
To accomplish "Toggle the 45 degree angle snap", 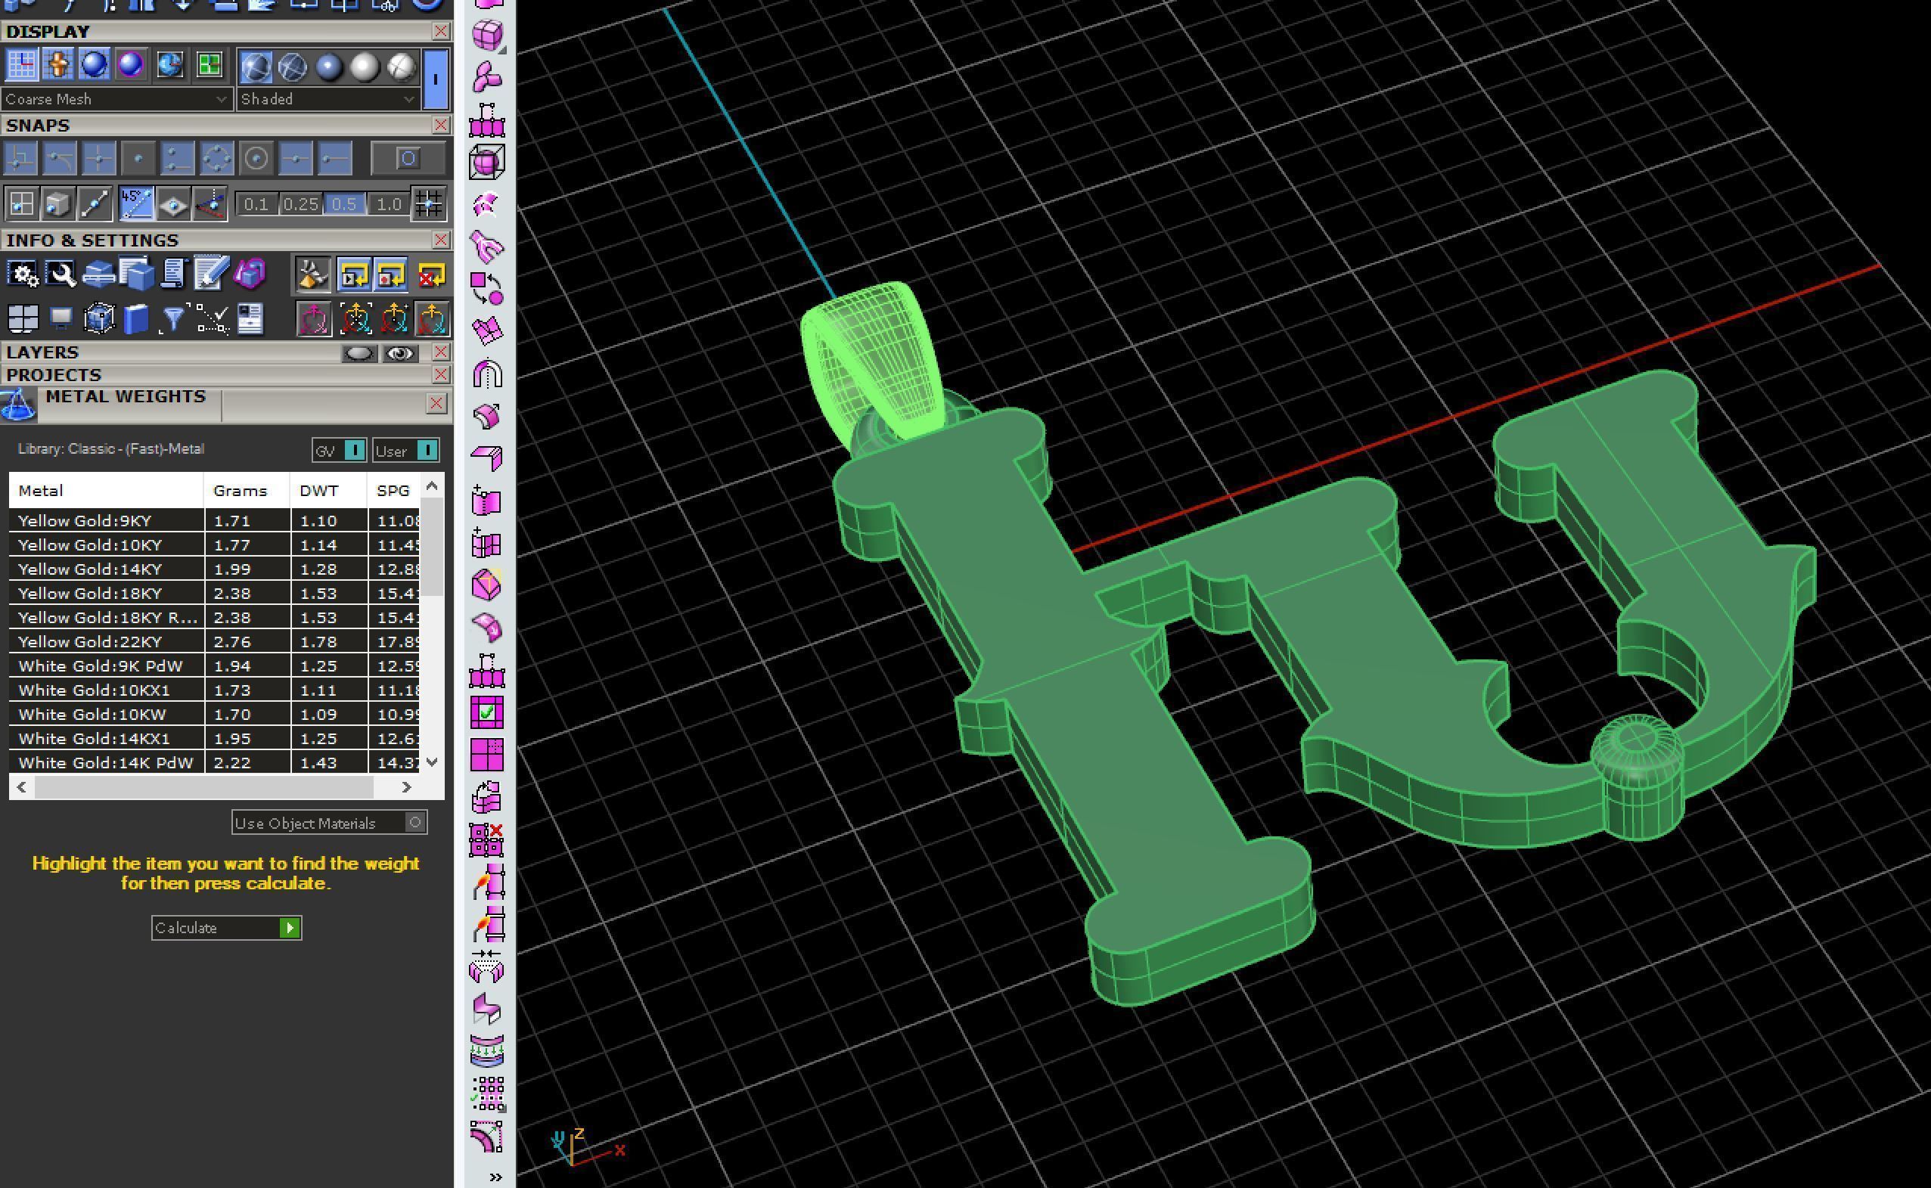I will click(x=136, y=204).
